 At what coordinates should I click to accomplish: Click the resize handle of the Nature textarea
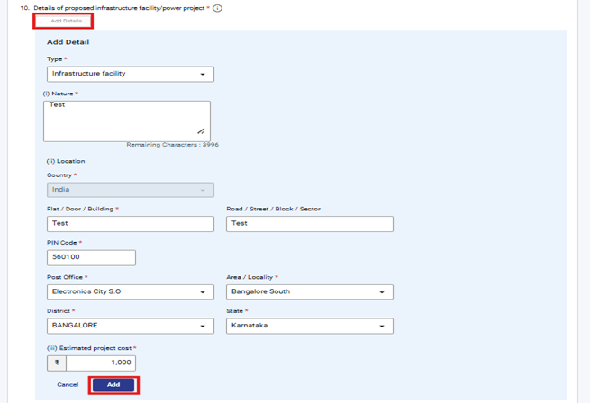(201, 131)
